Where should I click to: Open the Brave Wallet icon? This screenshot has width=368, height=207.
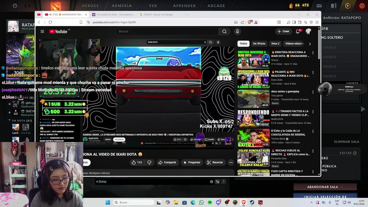pos(300,22)
